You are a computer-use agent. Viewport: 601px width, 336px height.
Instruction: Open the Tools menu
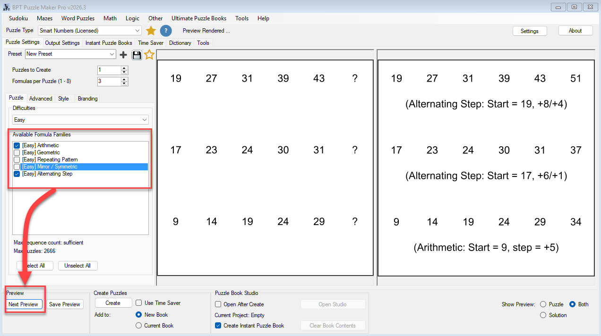242,18
